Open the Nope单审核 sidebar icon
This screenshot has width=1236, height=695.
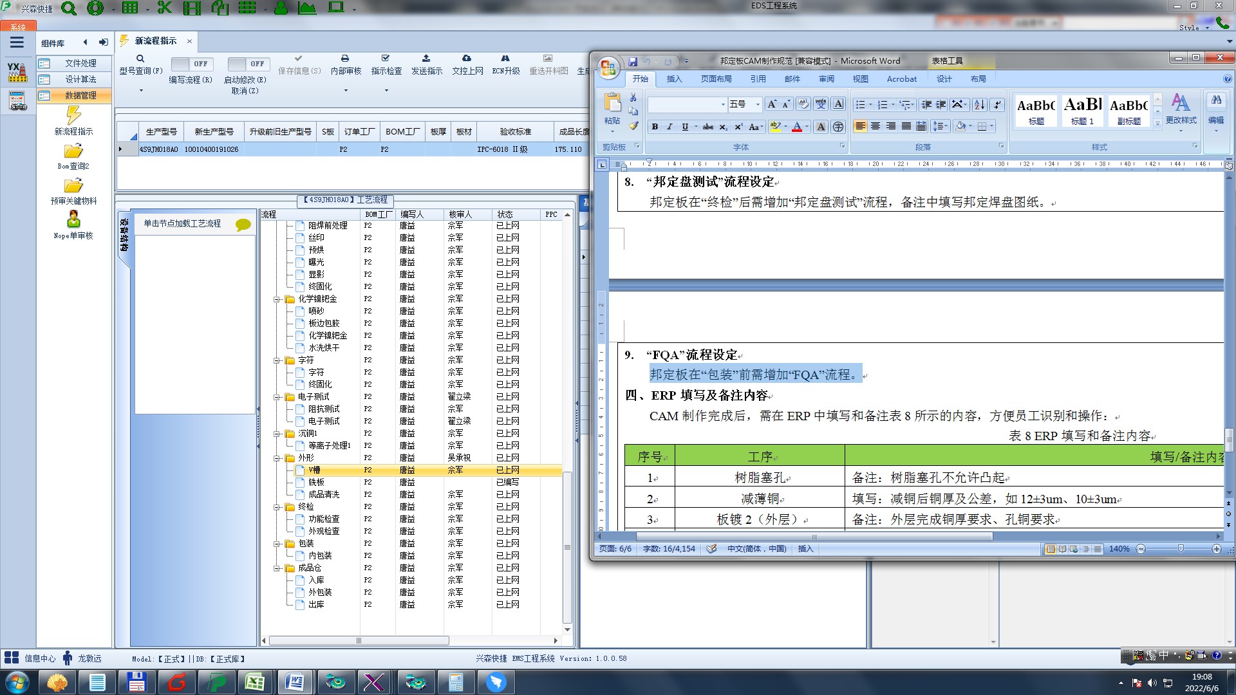73,220
